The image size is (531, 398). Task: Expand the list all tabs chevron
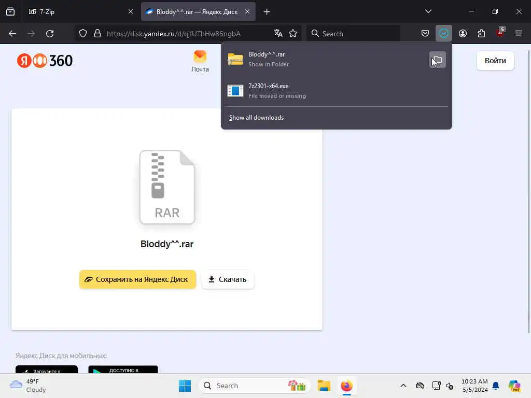coord(428,12)
